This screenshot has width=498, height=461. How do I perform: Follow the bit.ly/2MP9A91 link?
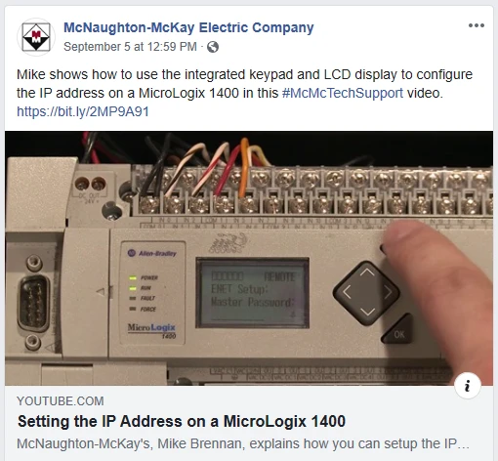(83, 111)
